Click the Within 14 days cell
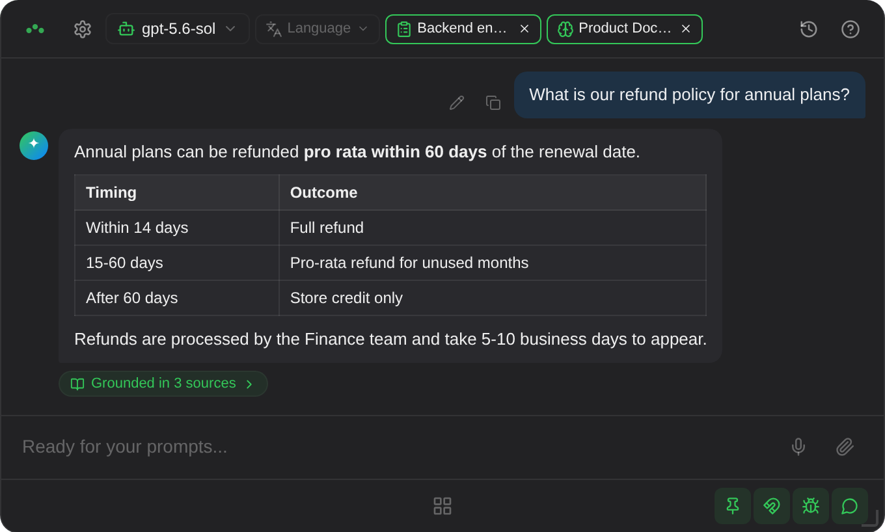 [177, 228]
